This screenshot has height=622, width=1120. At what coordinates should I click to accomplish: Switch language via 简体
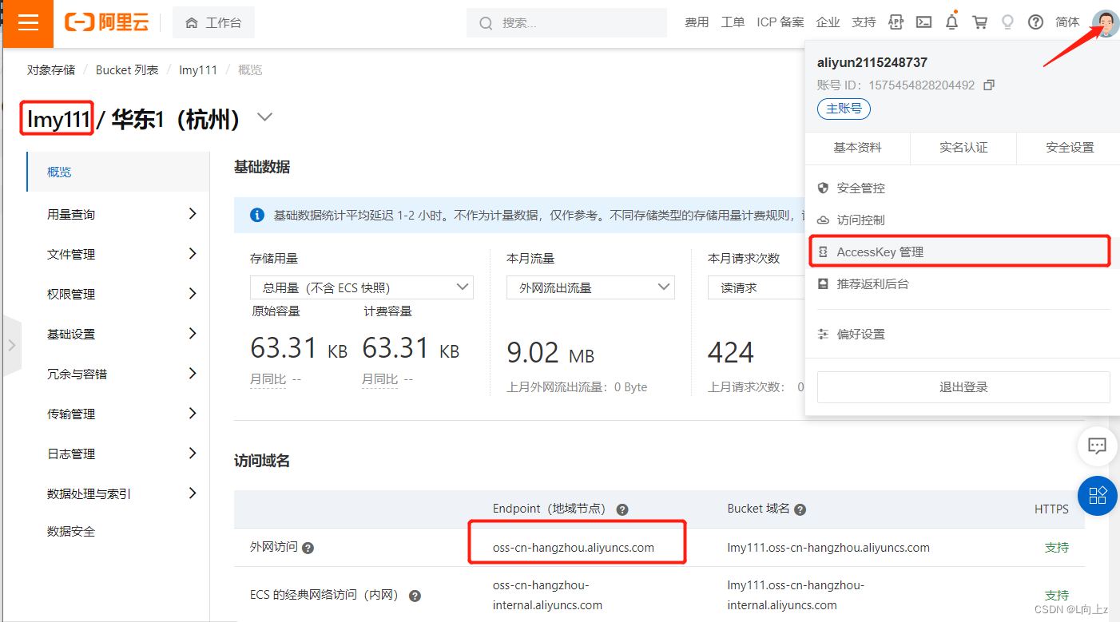pos(1067,22)
